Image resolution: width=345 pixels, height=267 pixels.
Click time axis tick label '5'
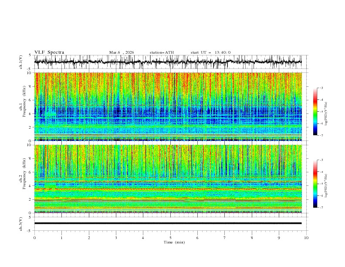coord(170,238)
